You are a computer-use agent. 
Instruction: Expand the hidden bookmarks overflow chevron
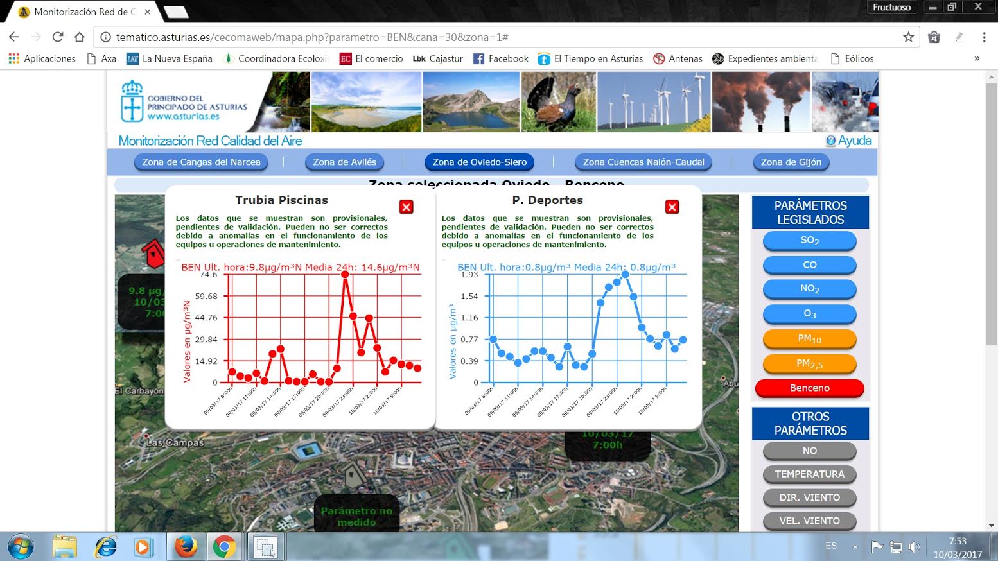(977, 58)
